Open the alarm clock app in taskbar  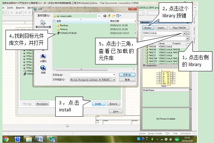(17, 139)
